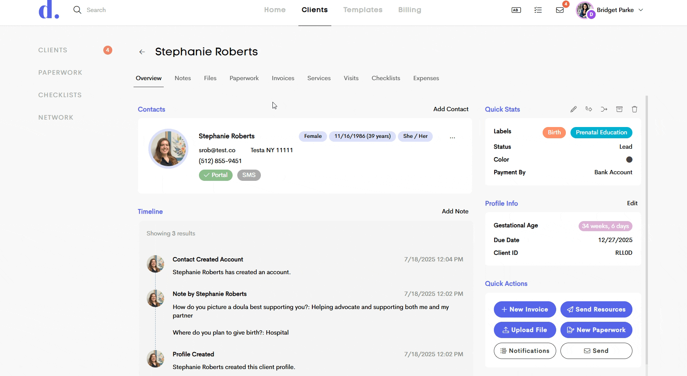
Task: Open the contact's three-dot options menu
Action: point(452,137)
